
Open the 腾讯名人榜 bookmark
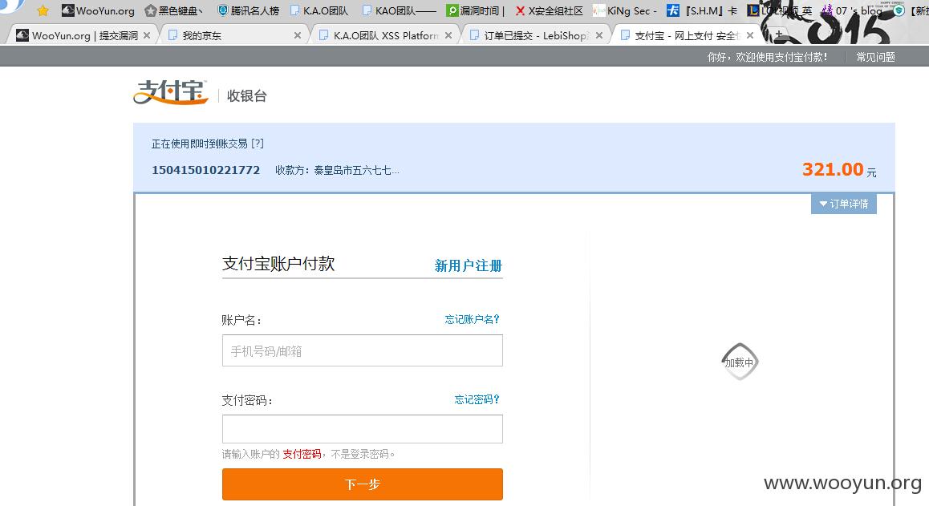[248, 10]
